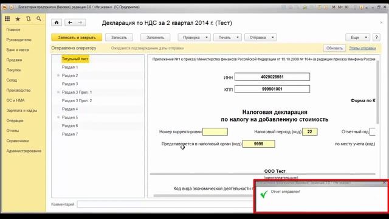Open Покупки section

click(x=13, y=70)
